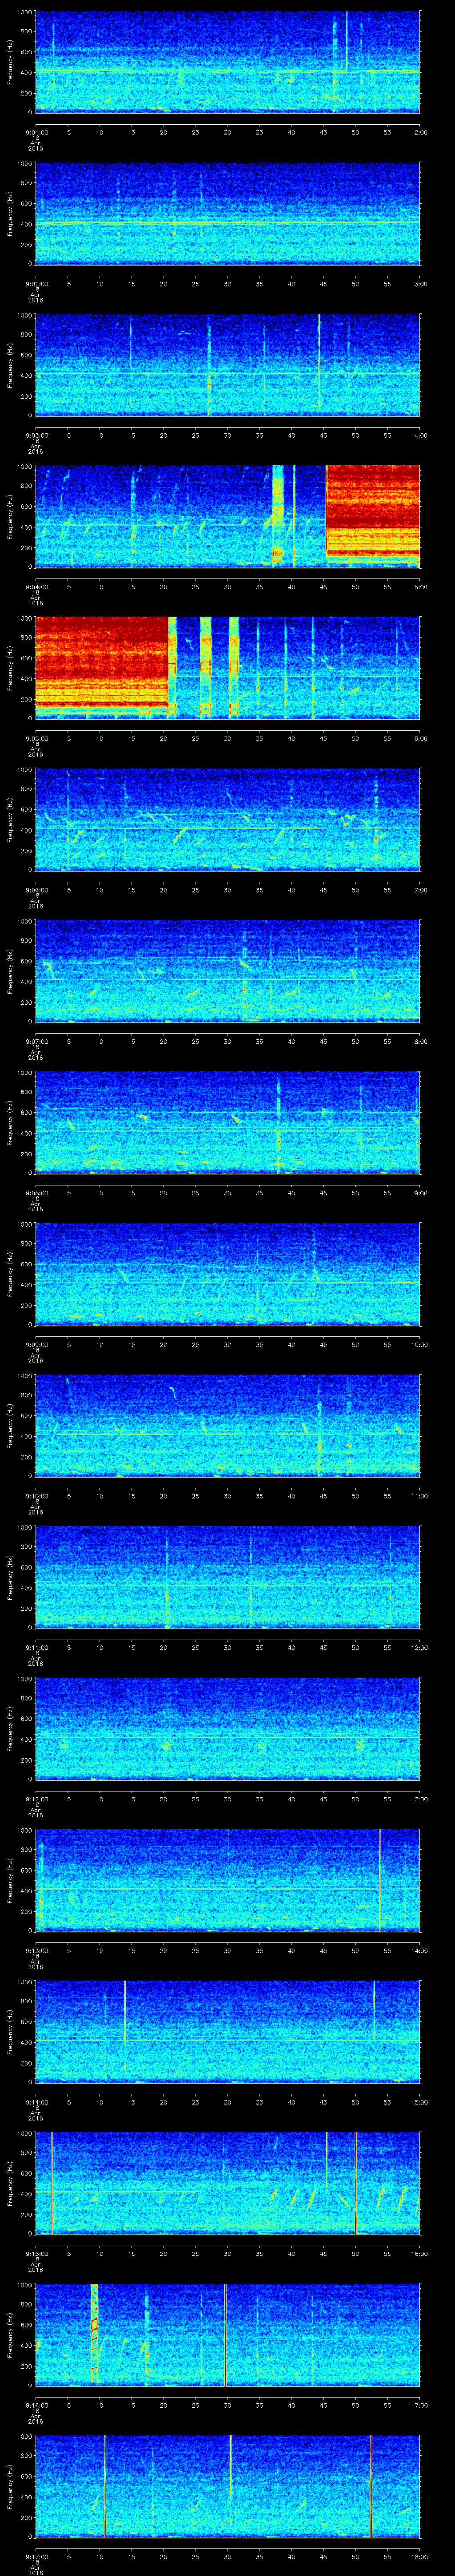Click the '7:00' end time label
Screen dimensions: 455x2576
tap(420, 890)
